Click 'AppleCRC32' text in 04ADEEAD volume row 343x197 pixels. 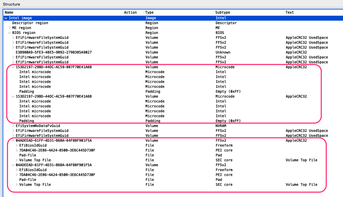point(296,141)
